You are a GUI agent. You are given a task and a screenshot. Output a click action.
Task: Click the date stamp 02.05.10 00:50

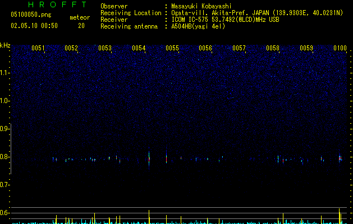tap(34, 26)
